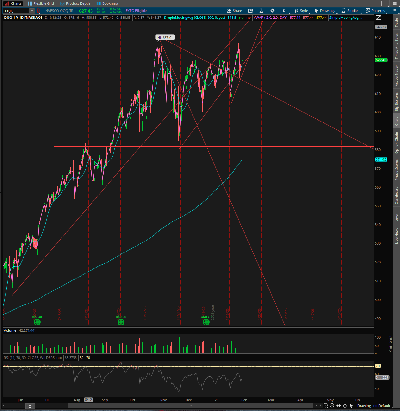The height and width of the screenshot is (411, 400).
Task: Select the pointer cursor icon at bottom
Action: point(351,406)
